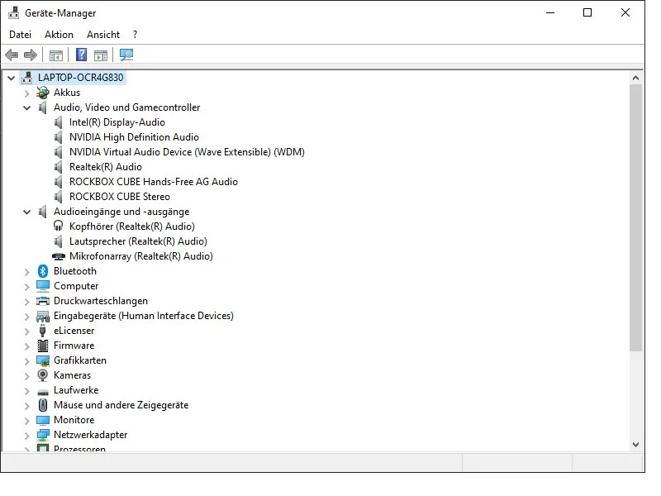Click the scan for hardware changes monitor icon

pos(126,55)
